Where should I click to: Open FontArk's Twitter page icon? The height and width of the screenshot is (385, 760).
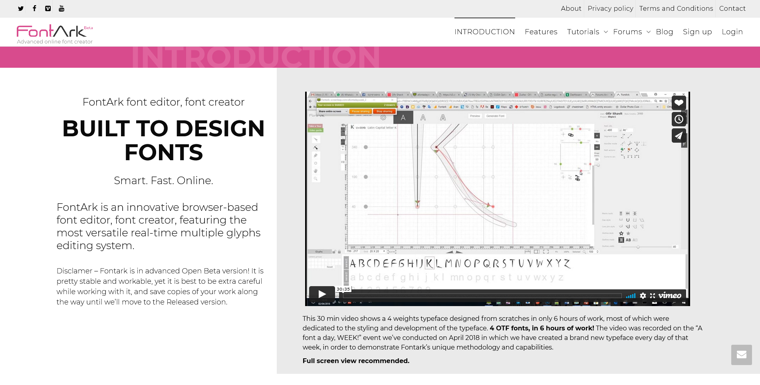pyautogui.click(x=21, y=8)
